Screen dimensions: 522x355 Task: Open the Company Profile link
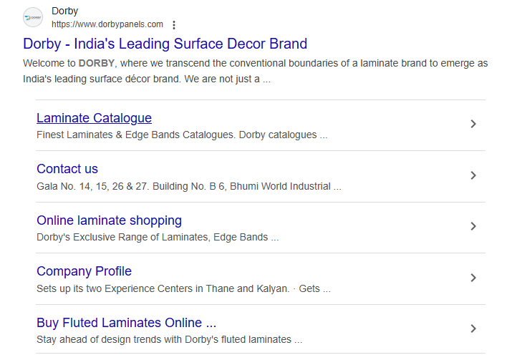coord(84,271)
